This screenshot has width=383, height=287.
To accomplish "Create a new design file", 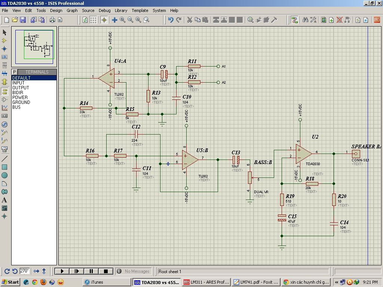I will click(x=7, y=20).
